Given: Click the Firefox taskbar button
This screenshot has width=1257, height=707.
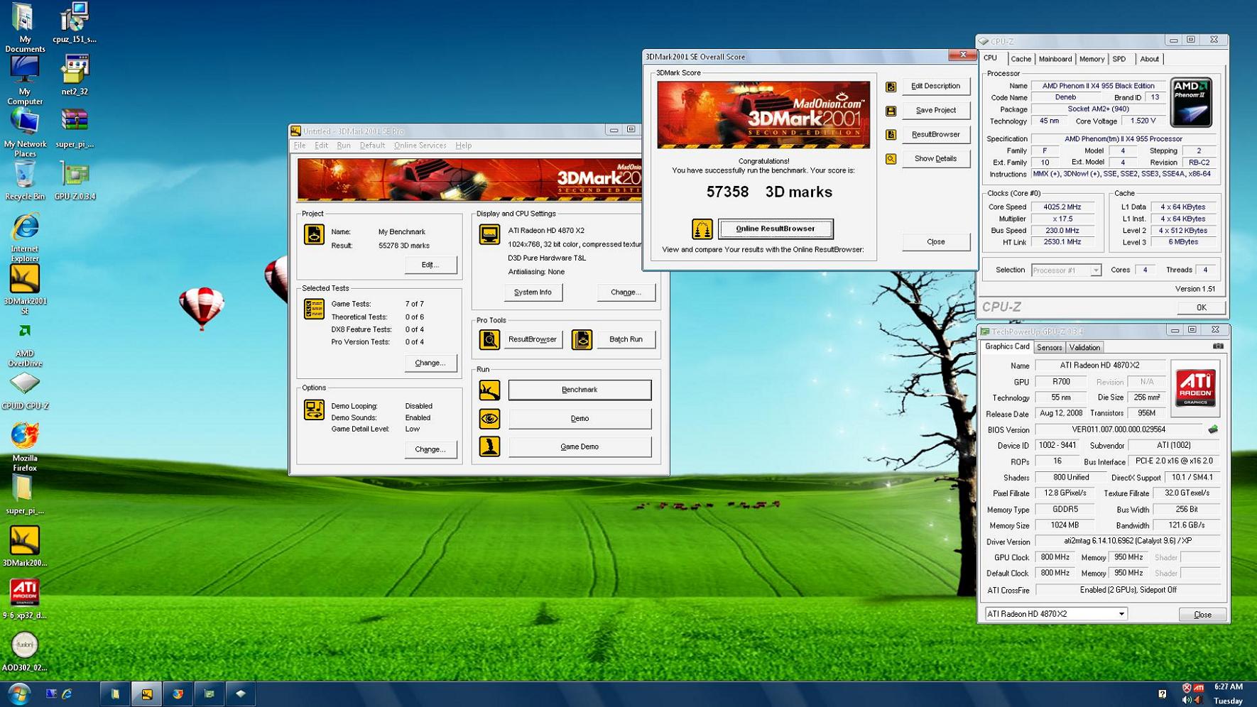Looking at the screenshot, I should click(178, 694).
